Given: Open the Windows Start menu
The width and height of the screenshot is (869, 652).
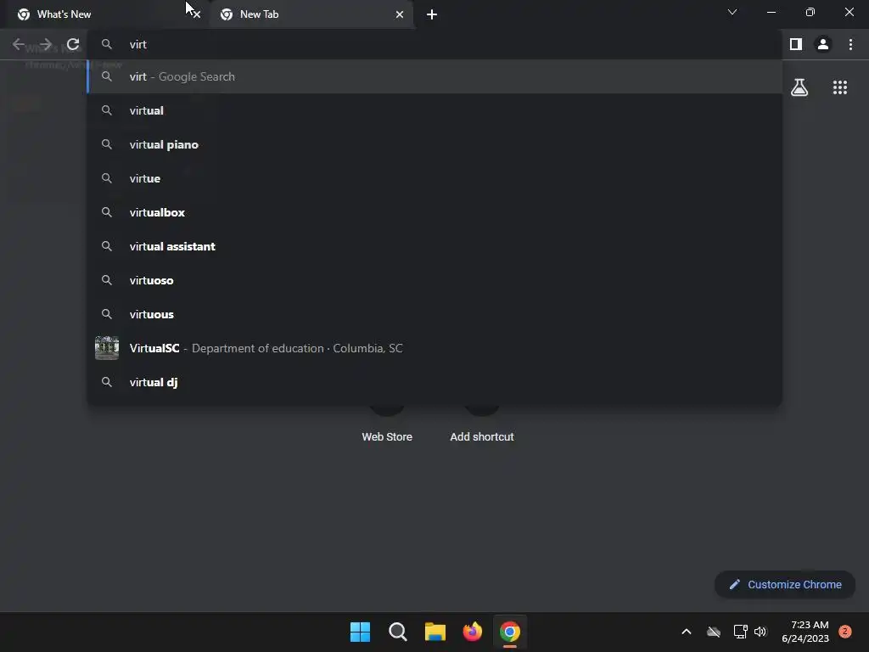Looking at the screenshot, I should pos(360,632).
